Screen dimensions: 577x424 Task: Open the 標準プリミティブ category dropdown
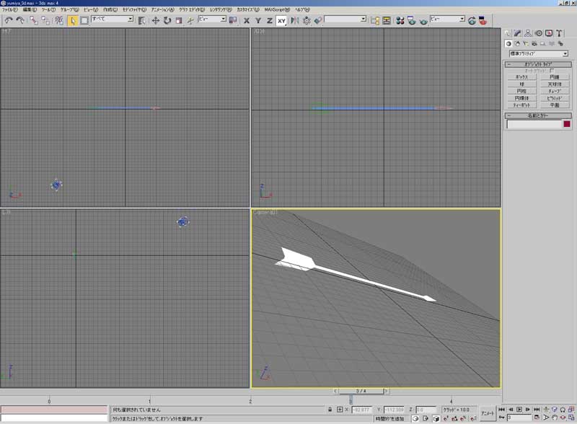click(x=539, y=54)
